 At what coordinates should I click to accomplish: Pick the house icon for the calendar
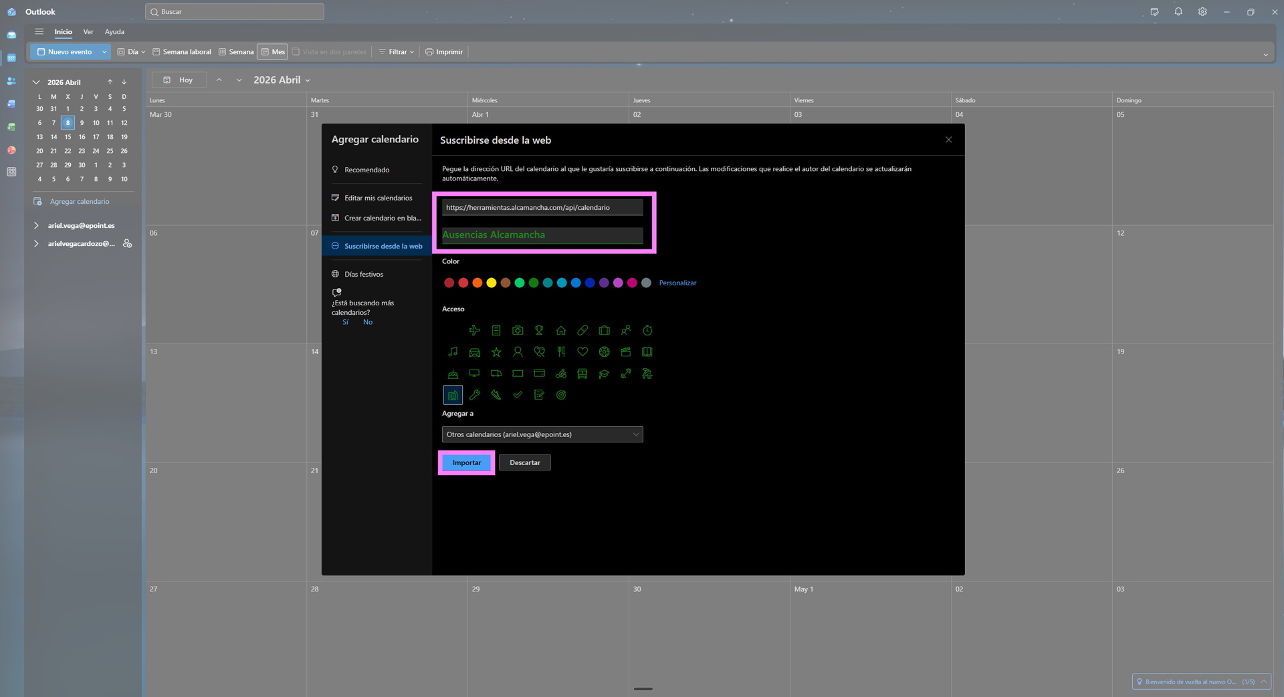(x=561, y=330)
